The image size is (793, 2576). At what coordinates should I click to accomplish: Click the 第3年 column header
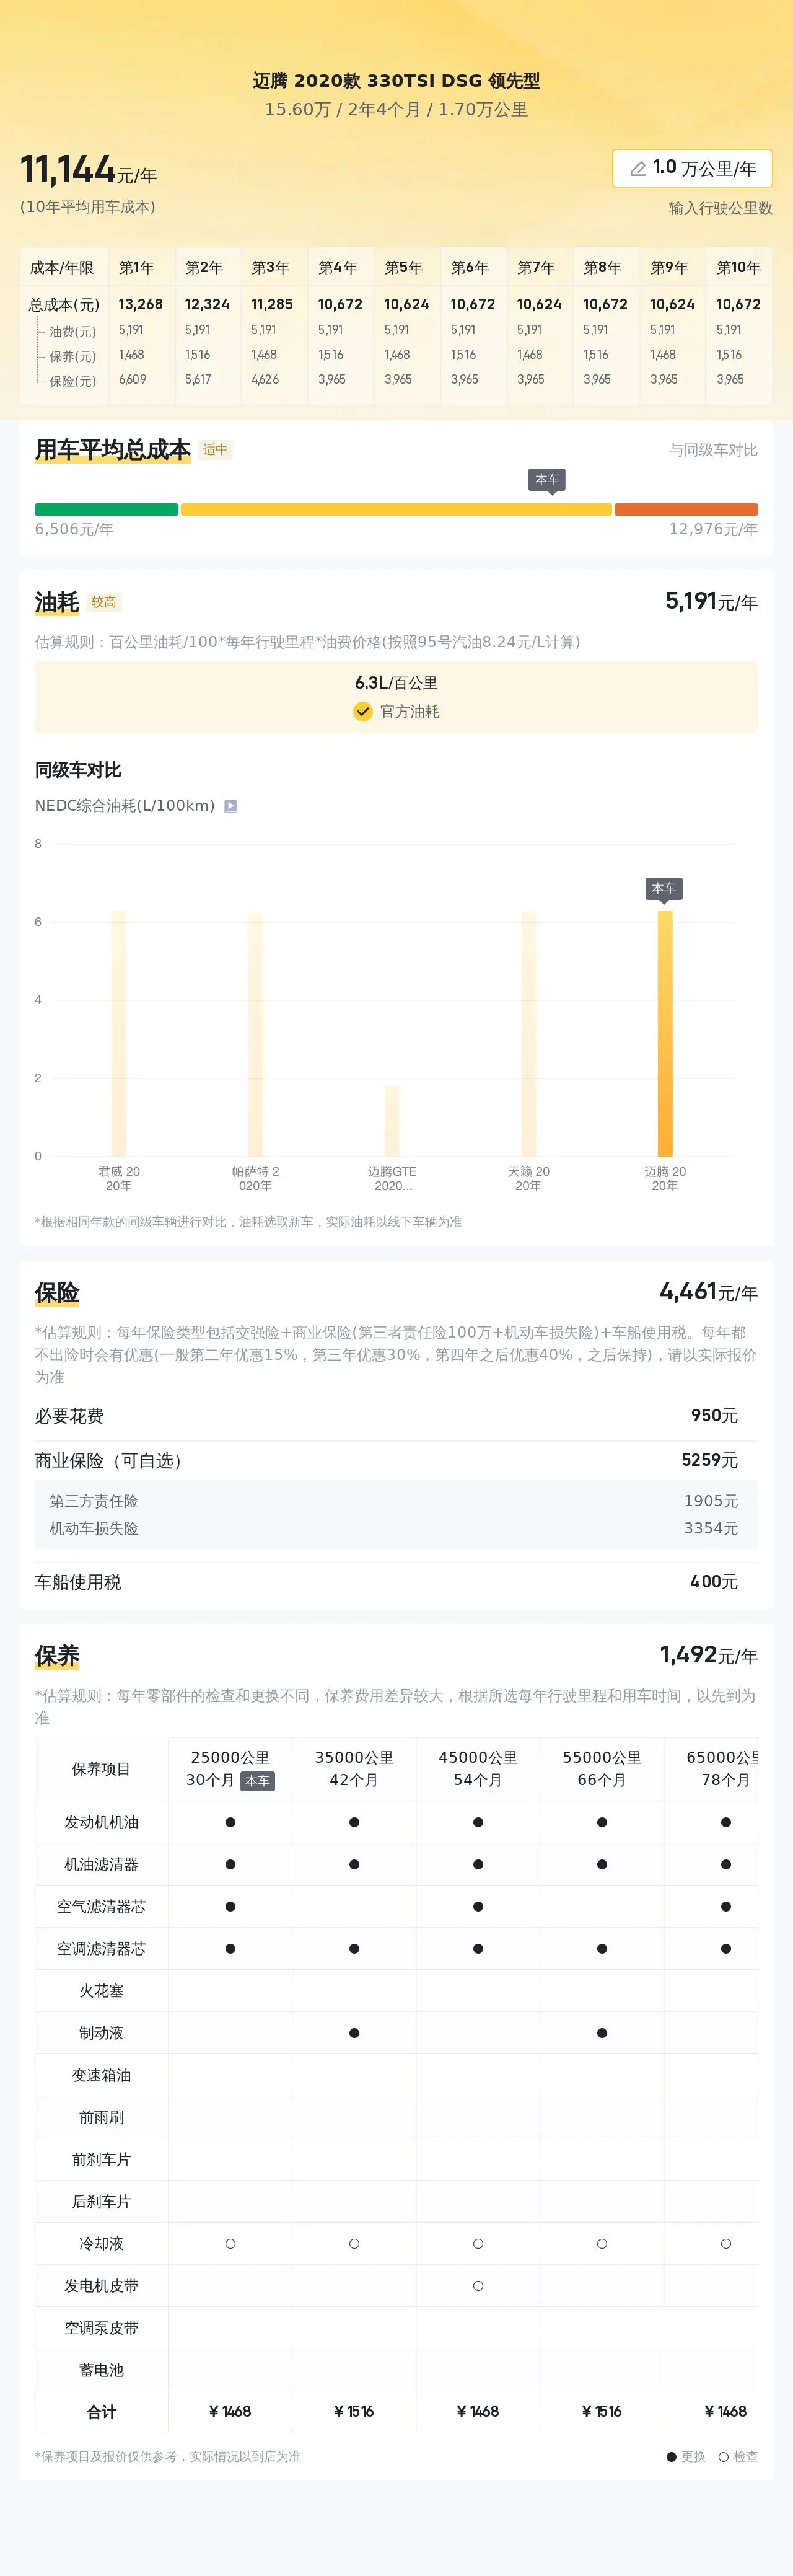[270, 268]
